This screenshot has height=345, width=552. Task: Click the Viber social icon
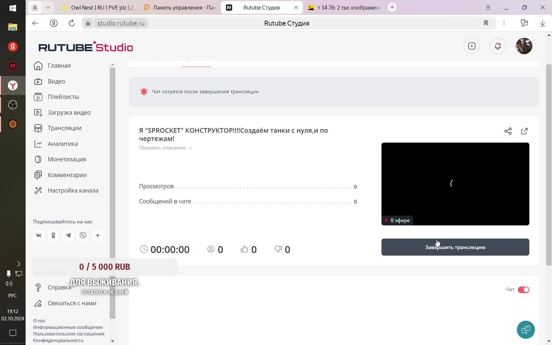[83, 235]
